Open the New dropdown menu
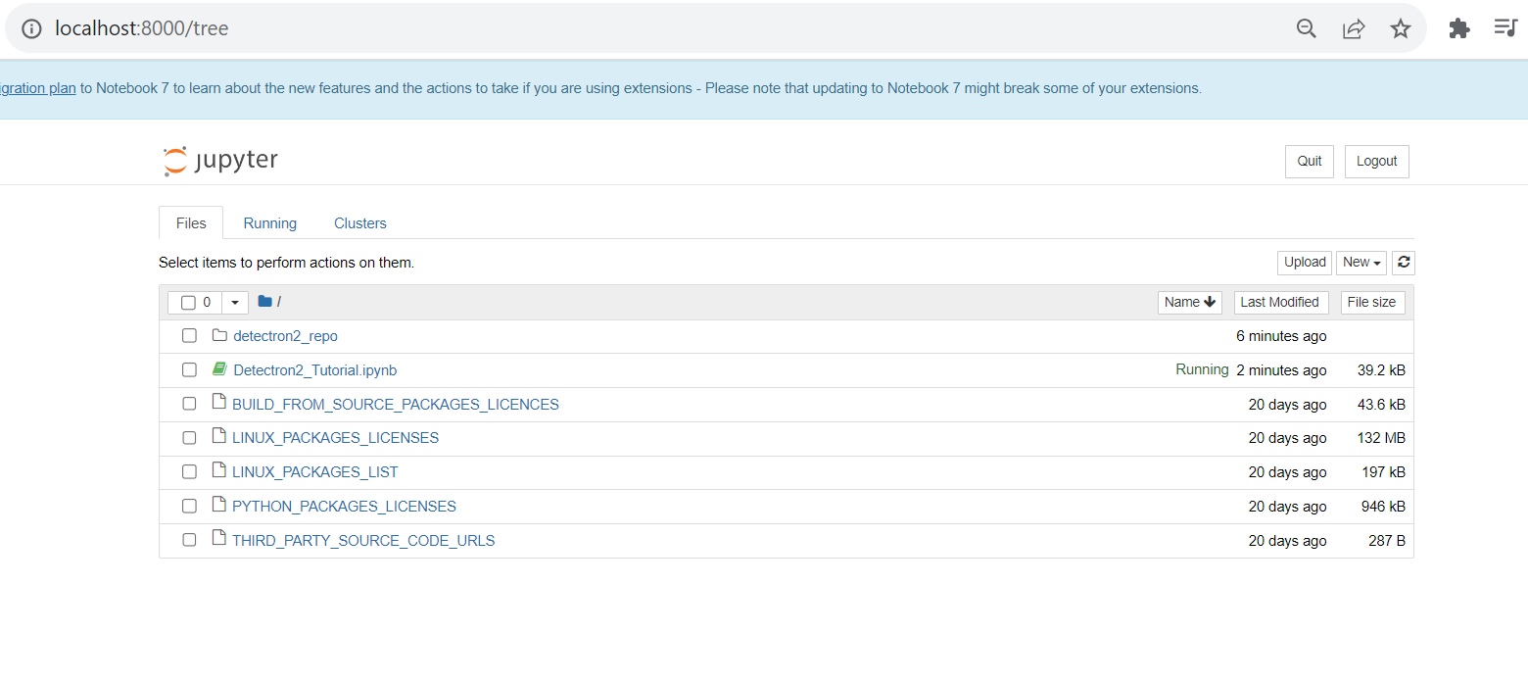Image resolution: width=1528 pixels, height=683 pixels. tap(1361, 262)
